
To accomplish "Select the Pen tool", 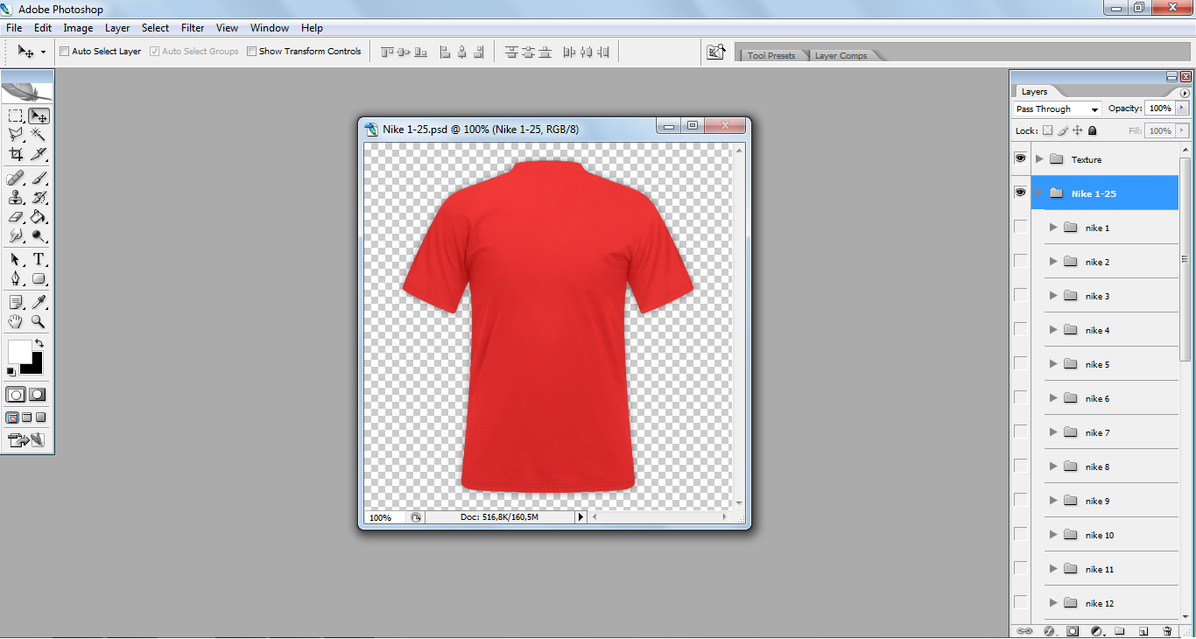I will pos(16,278).
